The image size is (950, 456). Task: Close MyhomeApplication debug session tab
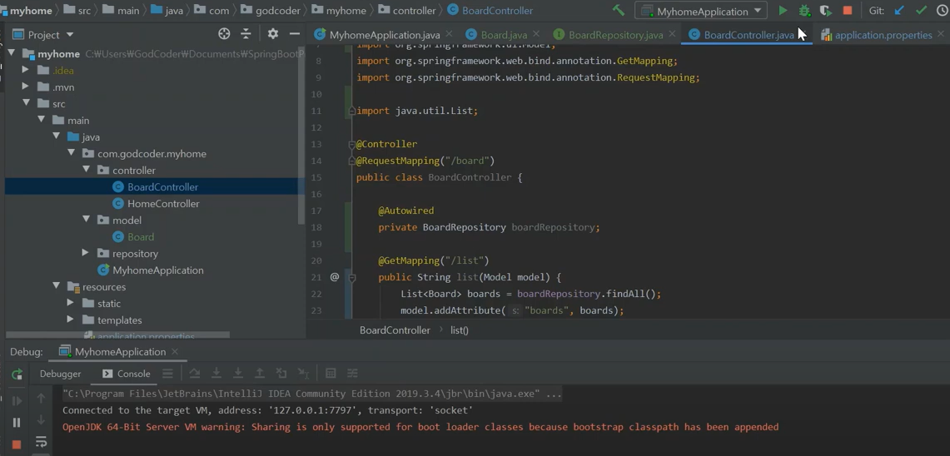[x=175, y=351]
